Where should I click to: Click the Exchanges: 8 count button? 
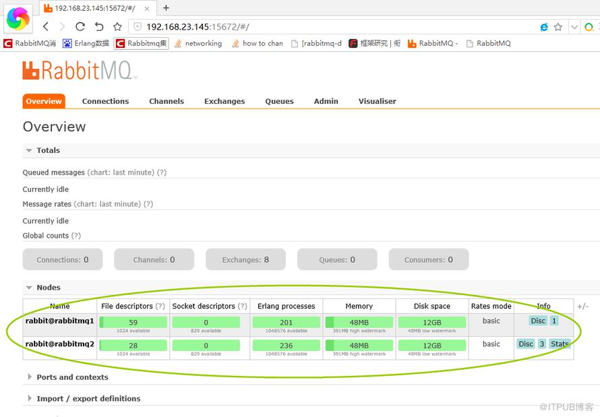[x=245, y=259]
